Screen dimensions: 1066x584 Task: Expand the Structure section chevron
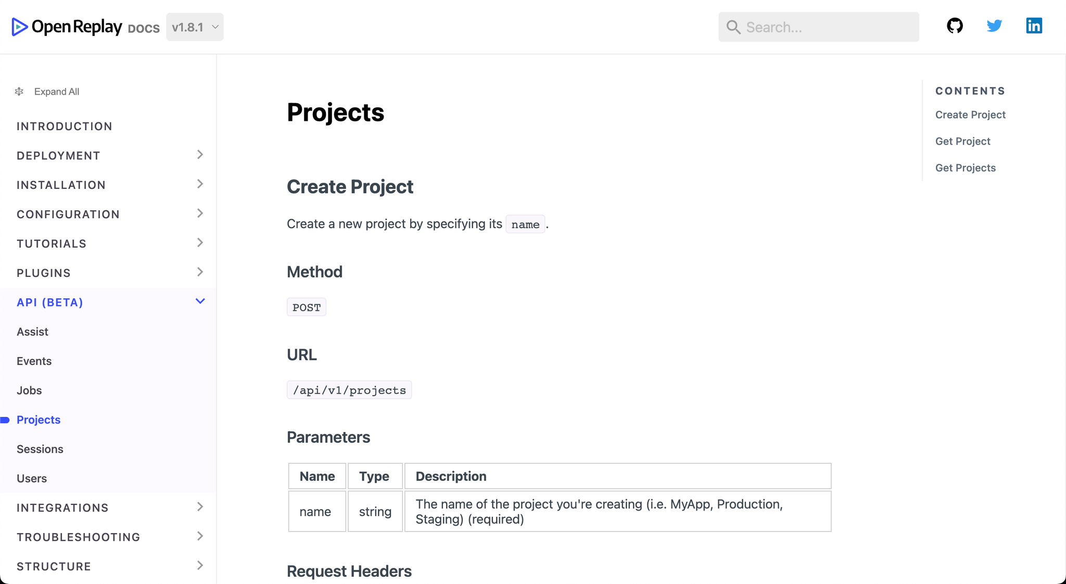200,565
